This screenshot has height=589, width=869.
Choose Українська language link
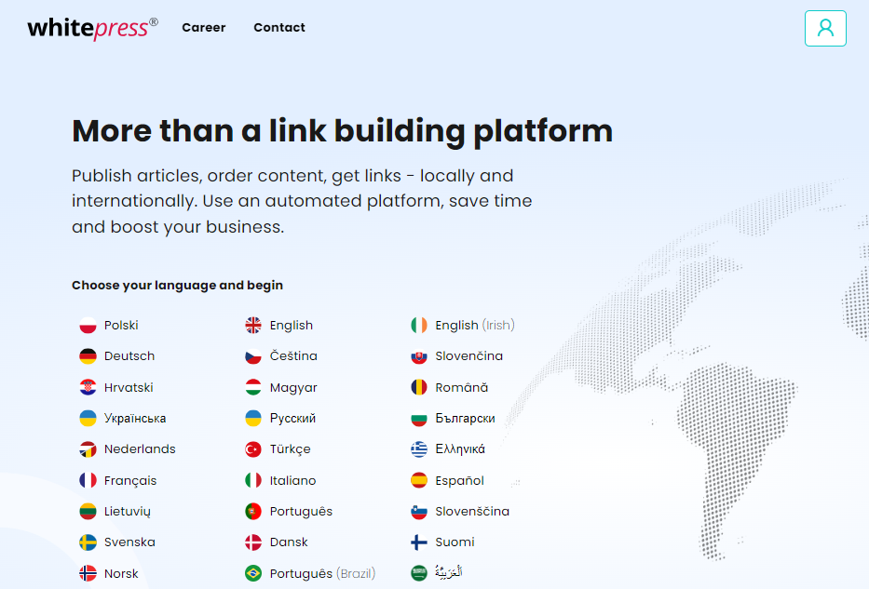pyautogui.click(x=135, y=419)
